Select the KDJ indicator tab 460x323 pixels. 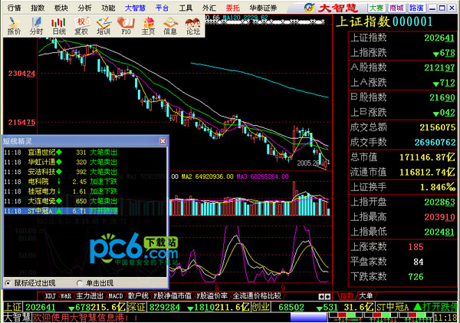[51, 295]
